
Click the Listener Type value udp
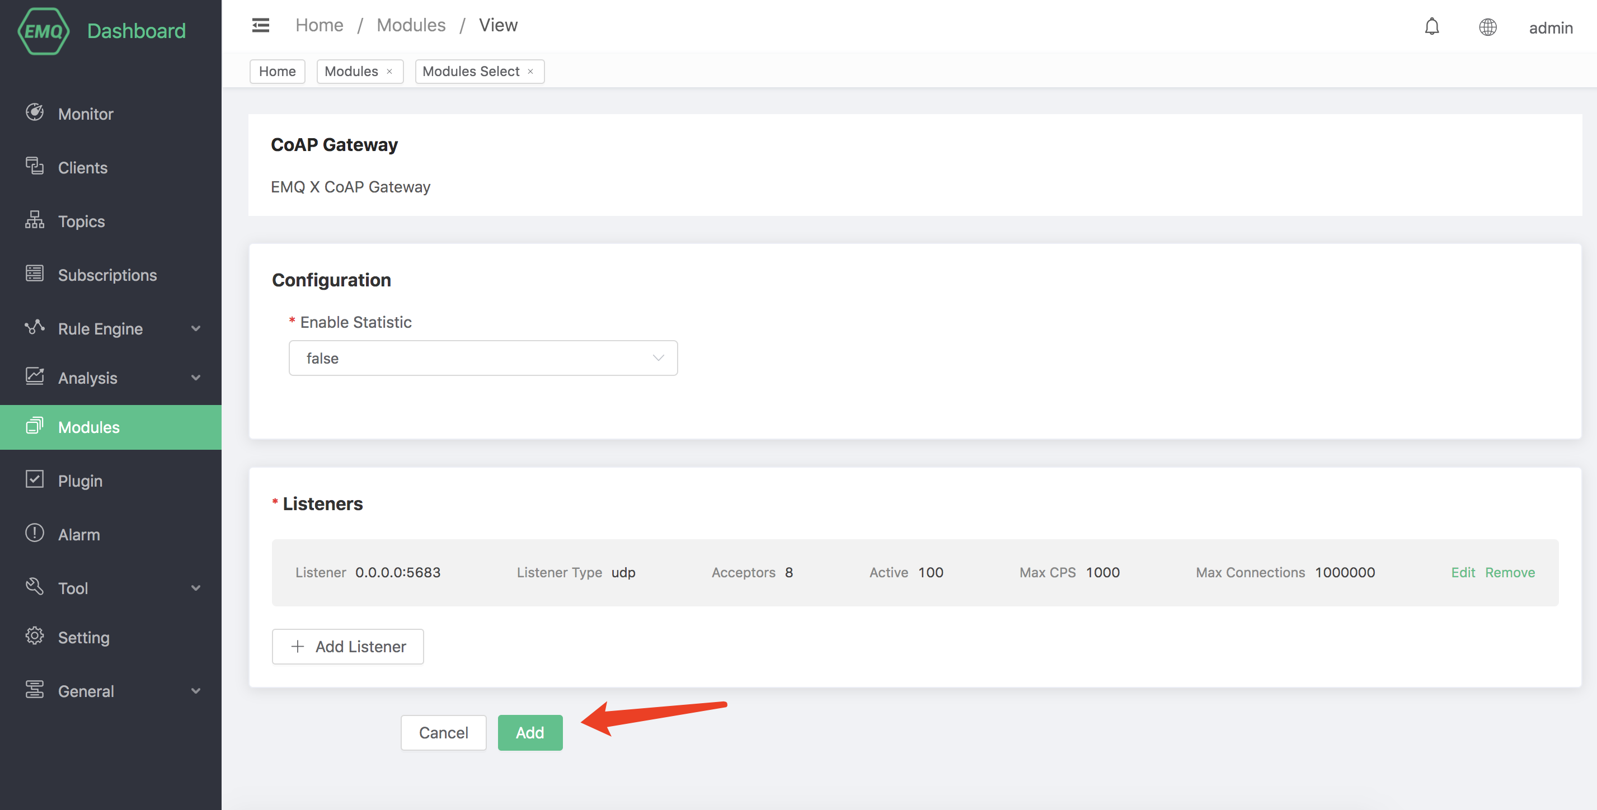[624, 573]
